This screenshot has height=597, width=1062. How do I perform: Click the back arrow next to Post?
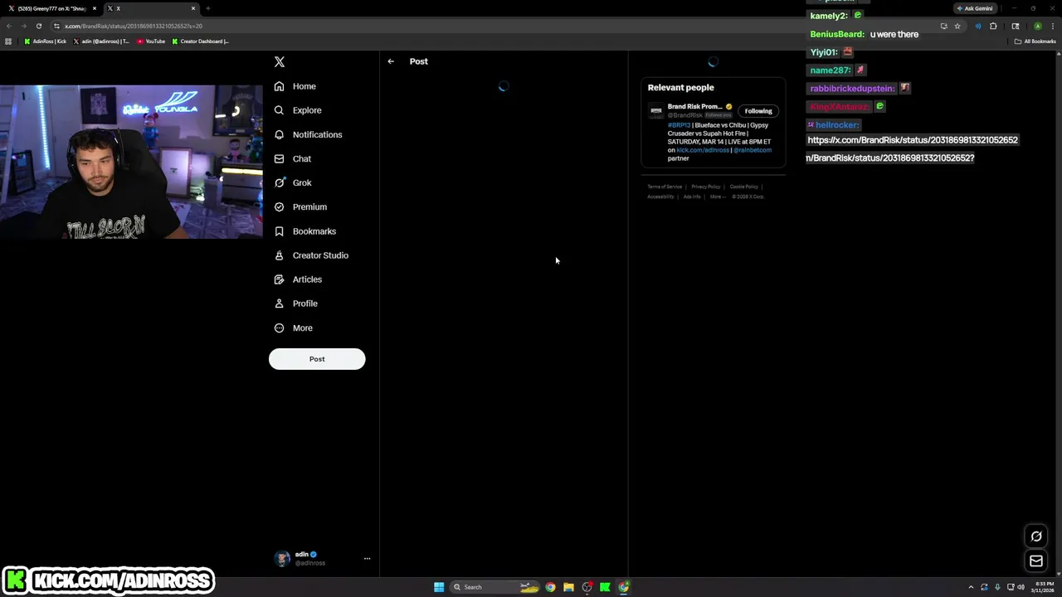click(391, 61)
